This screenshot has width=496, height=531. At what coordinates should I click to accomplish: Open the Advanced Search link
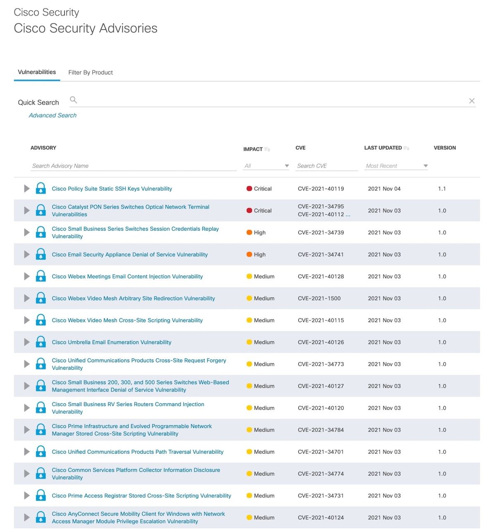(x=52, y=115)
